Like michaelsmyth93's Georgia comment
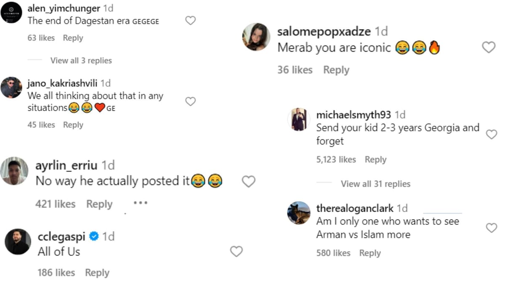 pos(492,134)
